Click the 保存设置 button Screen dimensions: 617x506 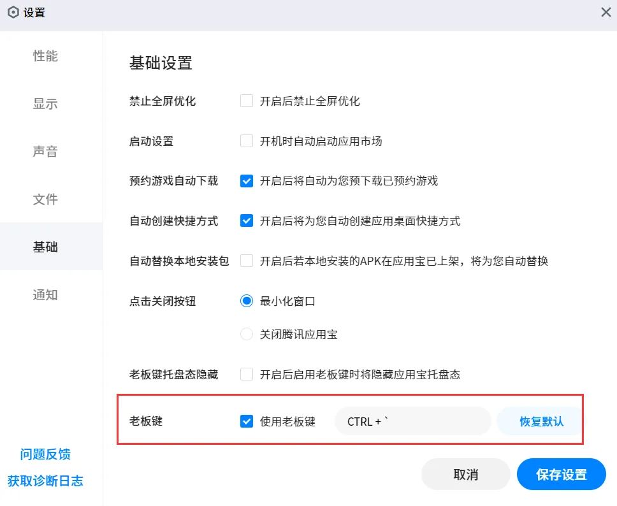pos(561,474)
